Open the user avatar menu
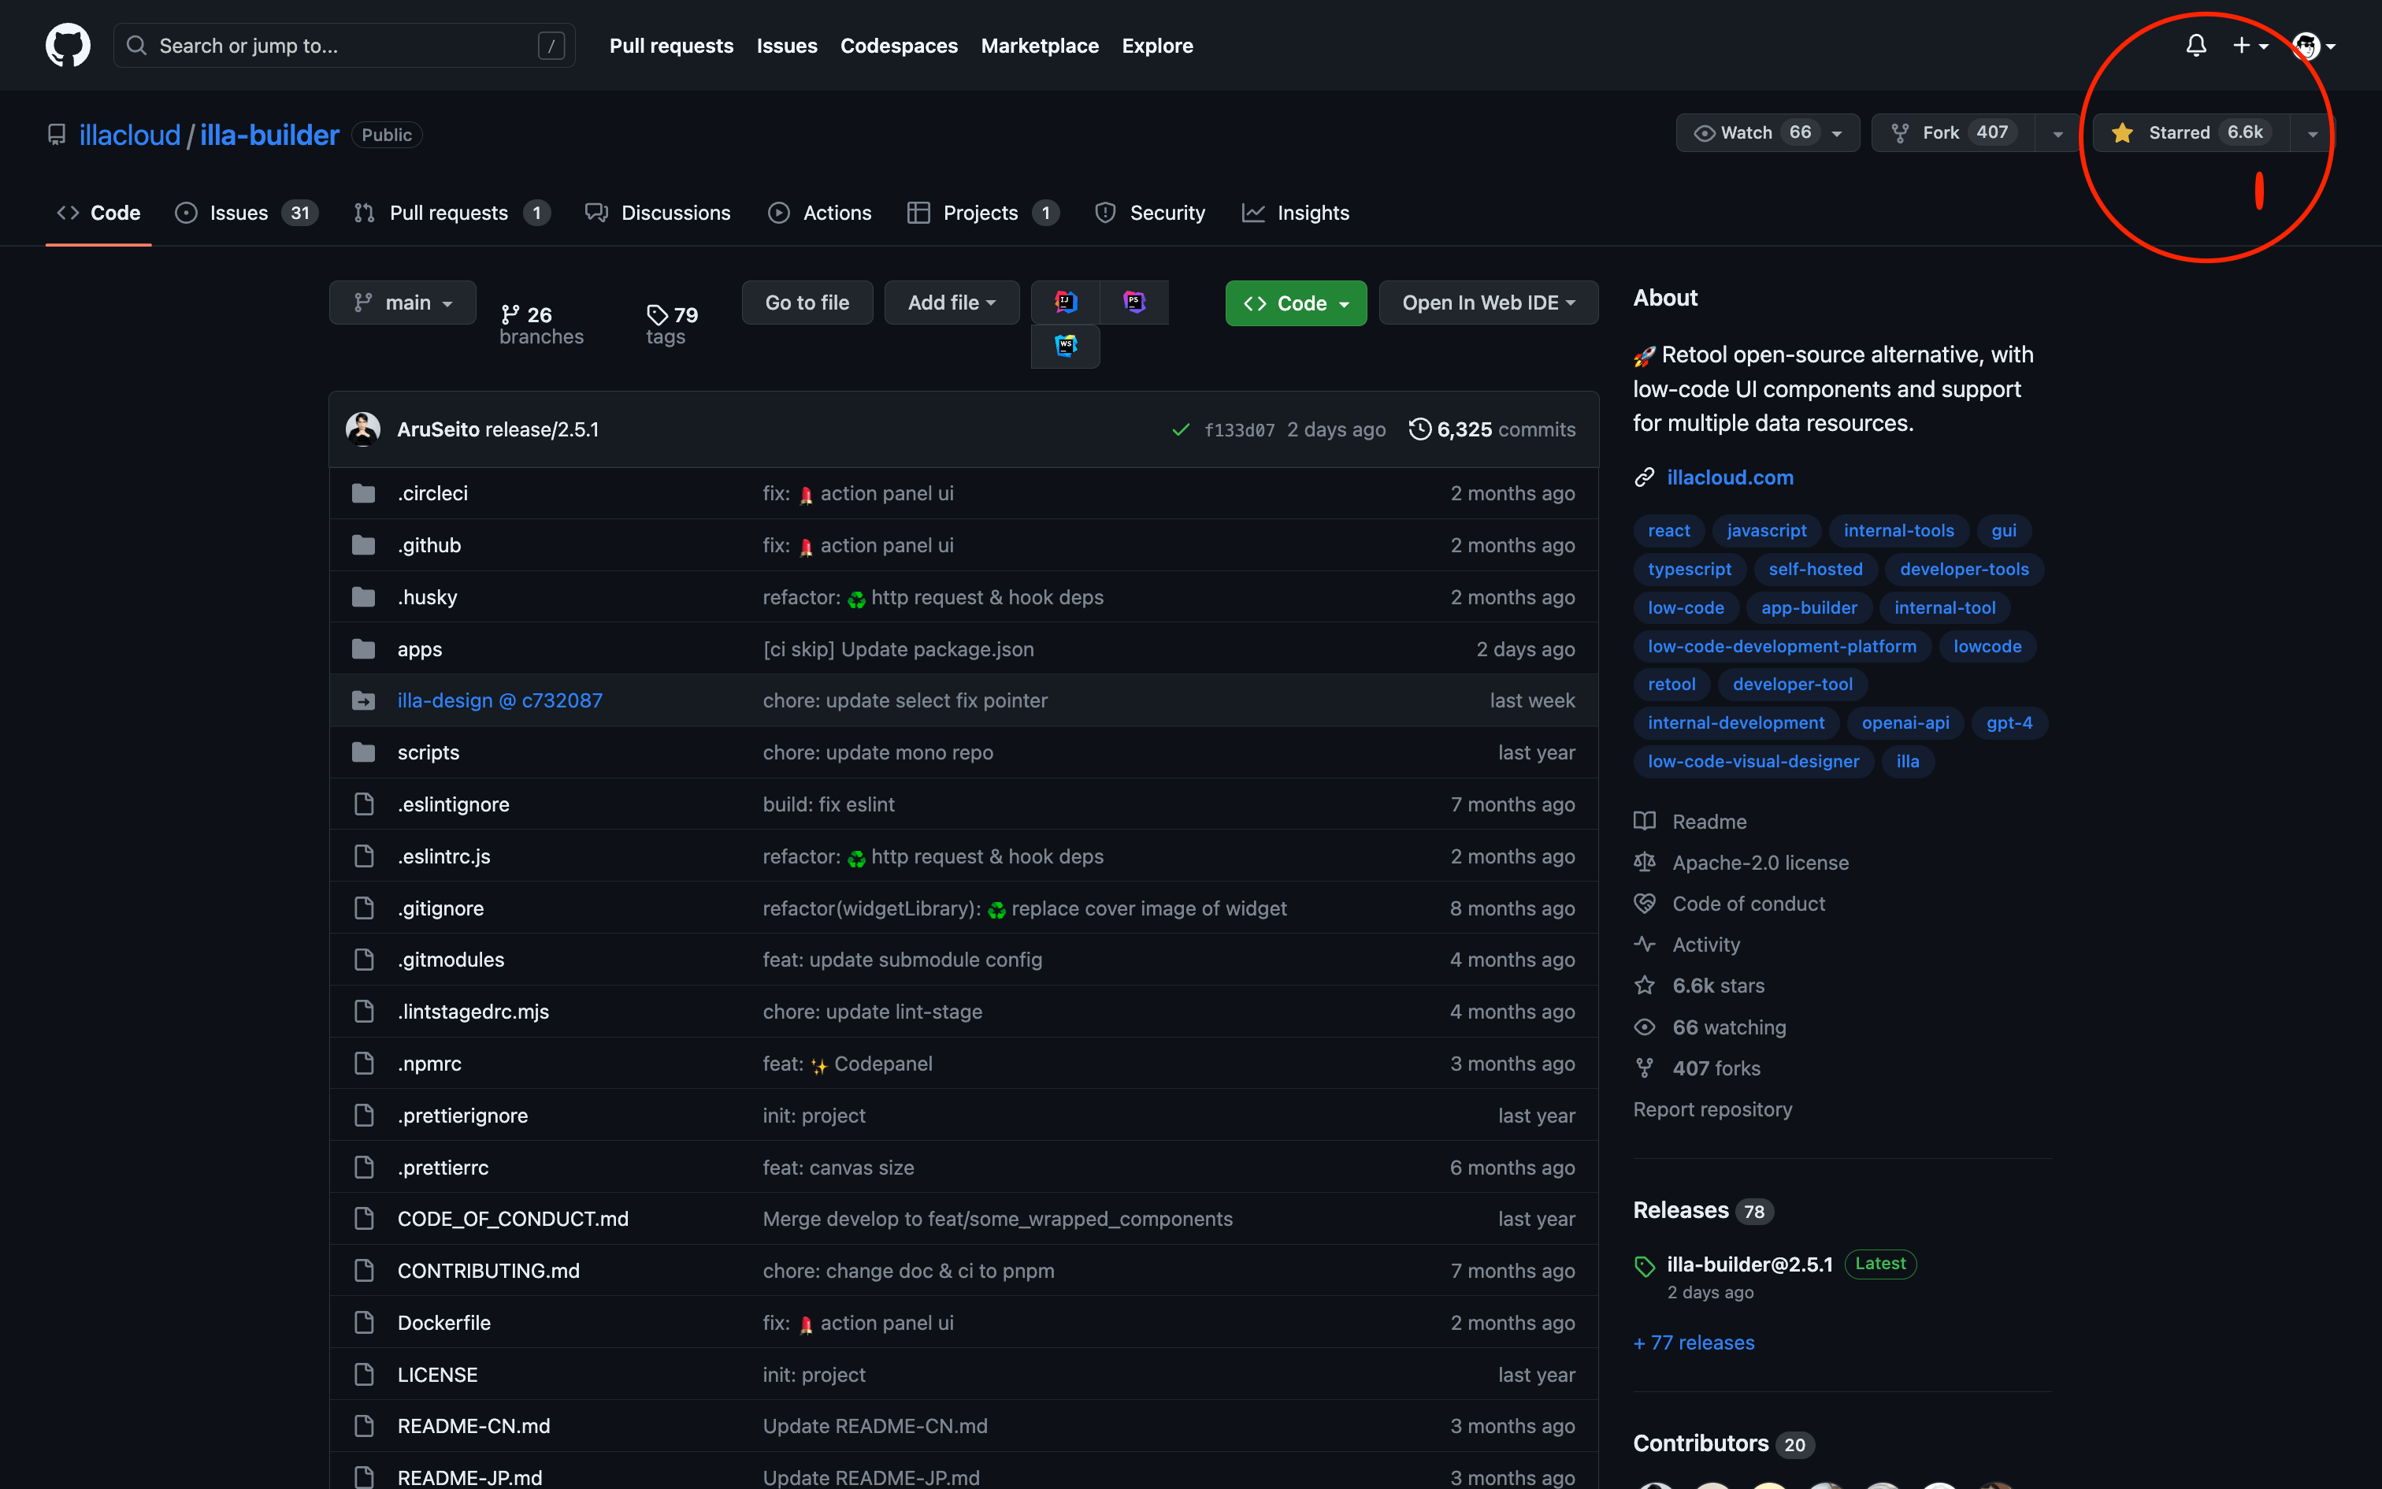2382x1489 pixels. point(2313,46)
